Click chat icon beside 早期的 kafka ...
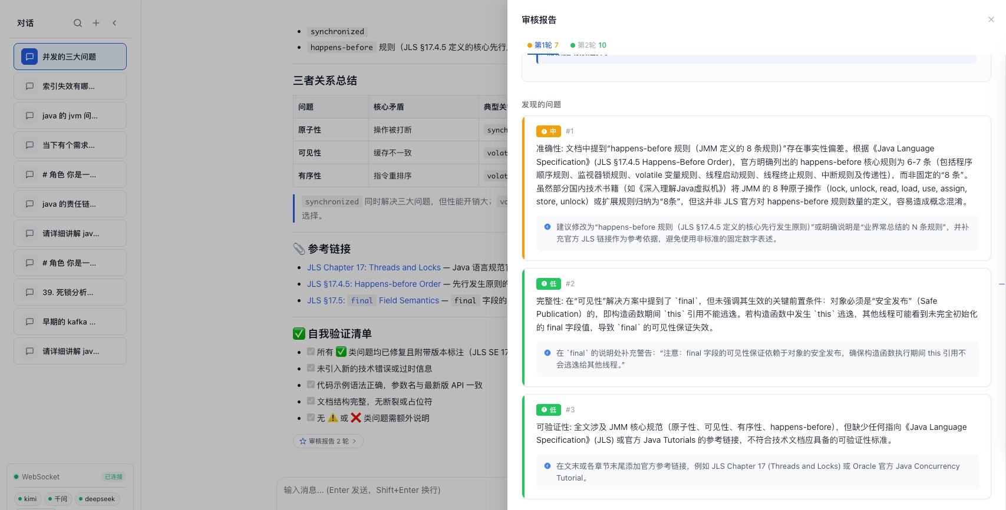1006x510 pixels. click(x=29, y=322)
